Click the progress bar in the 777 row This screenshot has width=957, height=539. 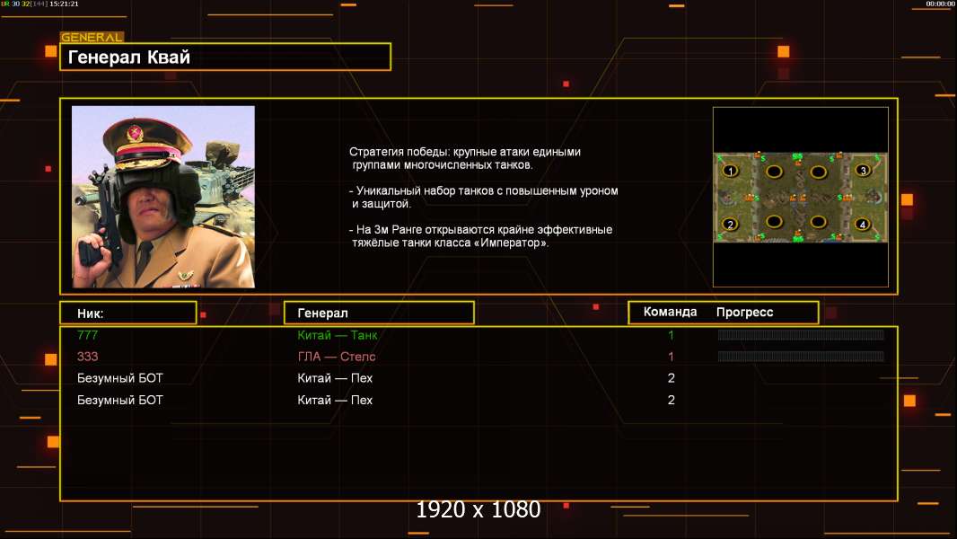[801, 334]
